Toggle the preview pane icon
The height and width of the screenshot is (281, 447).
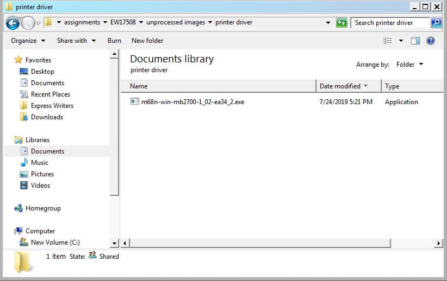(x=415, y=41)
